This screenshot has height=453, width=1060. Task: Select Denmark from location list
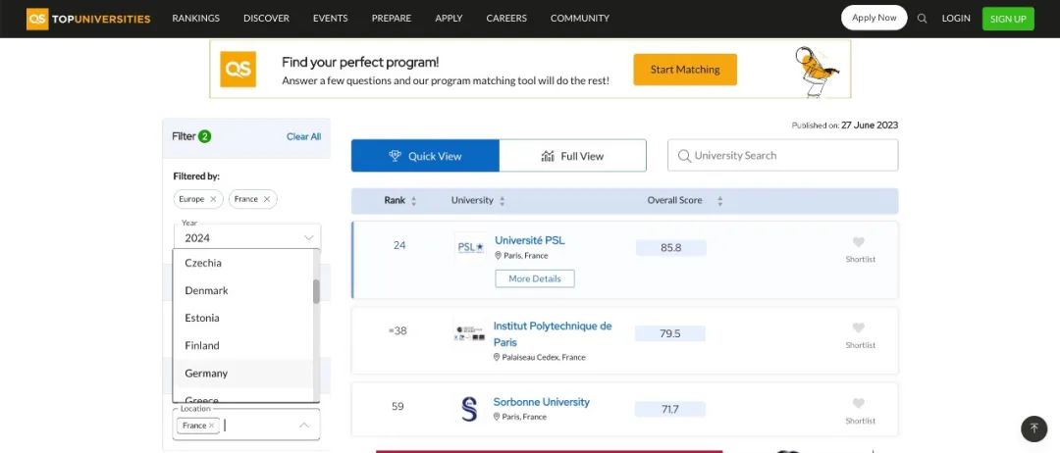click(242, 290)
